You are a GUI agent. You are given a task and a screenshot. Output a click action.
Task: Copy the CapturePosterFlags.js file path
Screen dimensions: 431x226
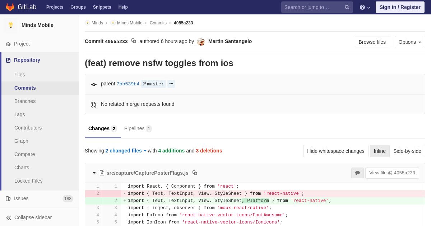195,173
